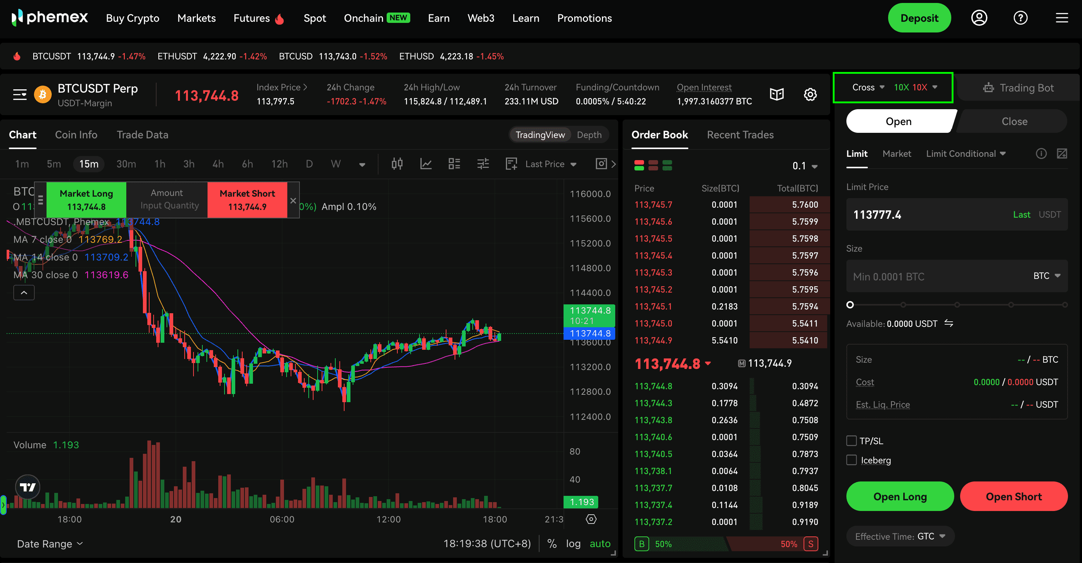Screen dimensions: 1082x563
Task: Click quick Market Long button on chart
Action: [86, 200]
